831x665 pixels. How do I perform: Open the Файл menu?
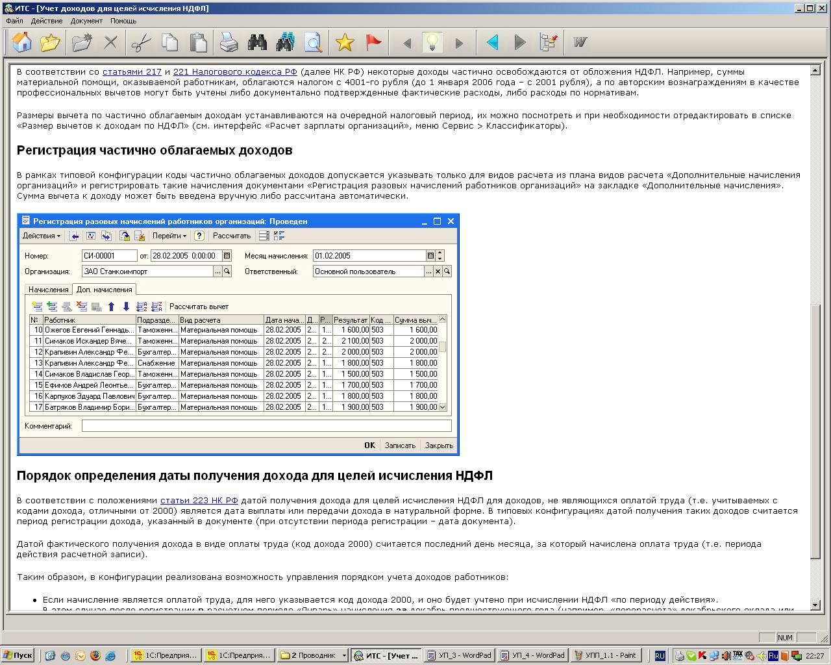(x=14, y=21)
